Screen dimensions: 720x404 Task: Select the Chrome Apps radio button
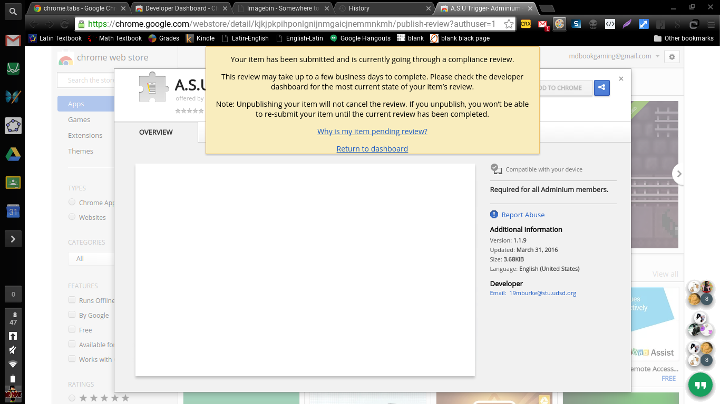(x=72, y=202)
